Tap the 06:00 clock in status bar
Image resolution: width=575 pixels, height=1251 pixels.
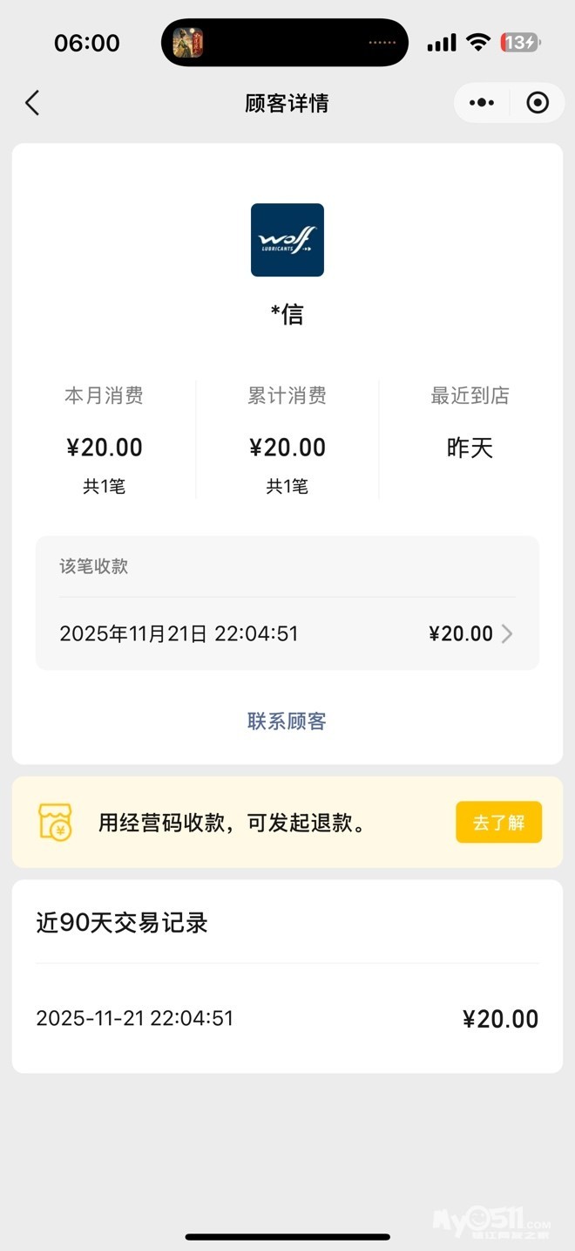pyautogui.click(x=86, y=43)
